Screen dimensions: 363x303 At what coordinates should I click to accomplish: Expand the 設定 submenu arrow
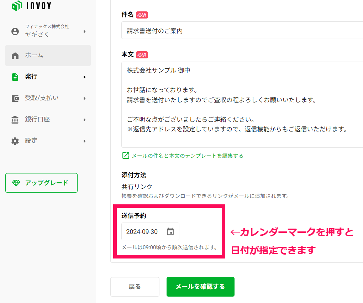84,141
